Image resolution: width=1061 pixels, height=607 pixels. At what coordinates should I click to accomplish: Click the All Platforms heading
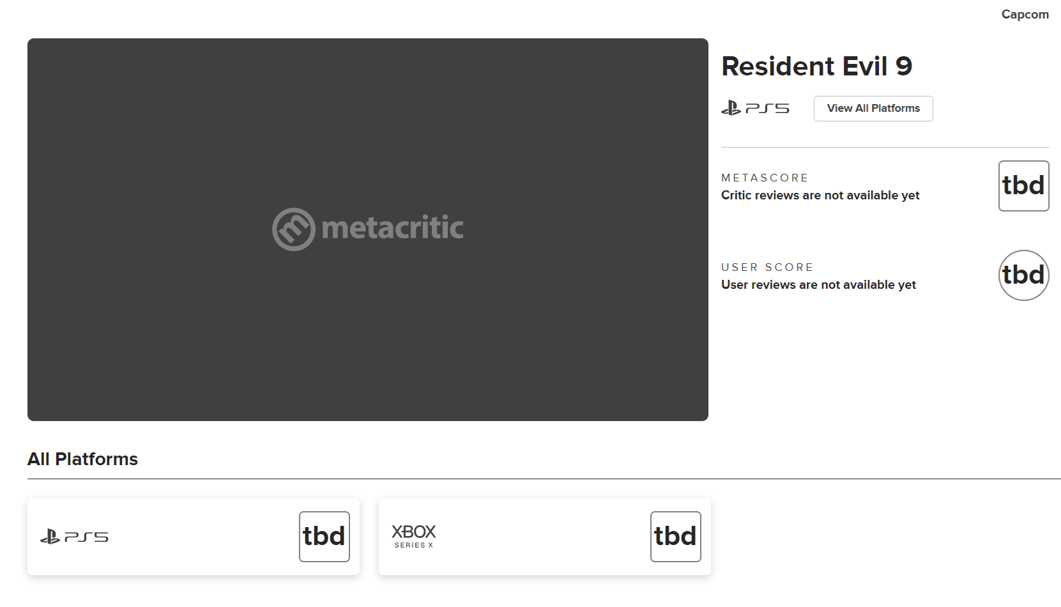(x=82, y=459)
